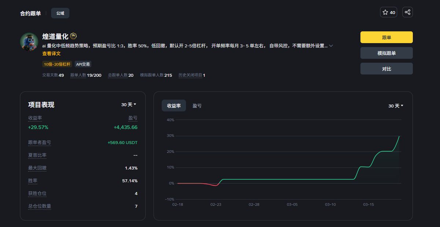Toggle the 跟单者盈亏 metric detail
The width and height of the screenshot is (440, 227).
pyautogui.click(x=39, y=143)
